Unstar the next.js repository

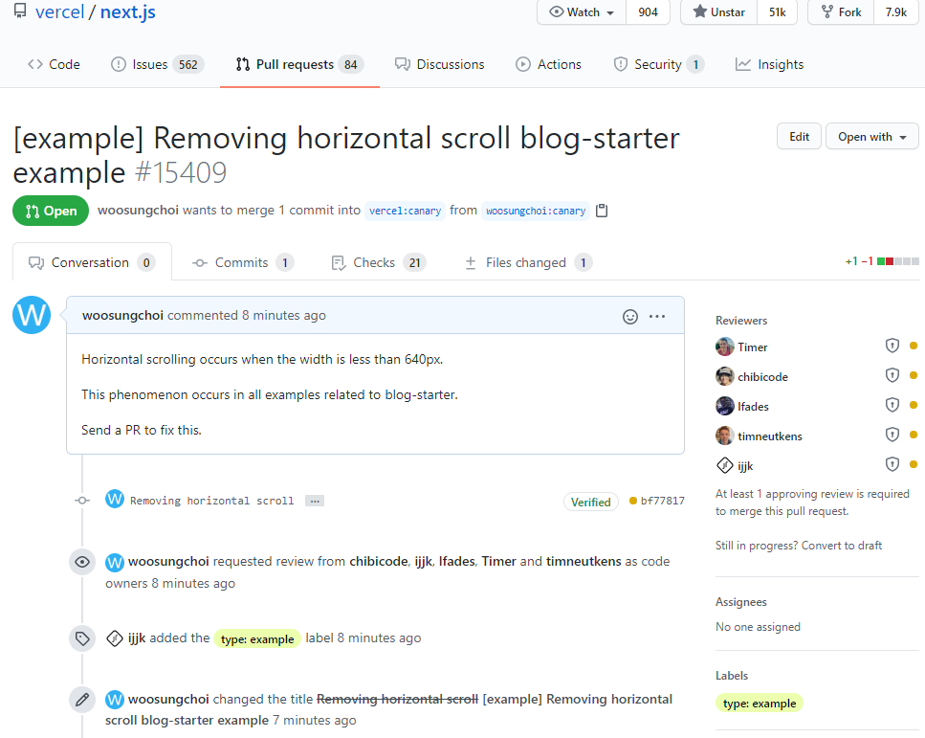[718, 12]
